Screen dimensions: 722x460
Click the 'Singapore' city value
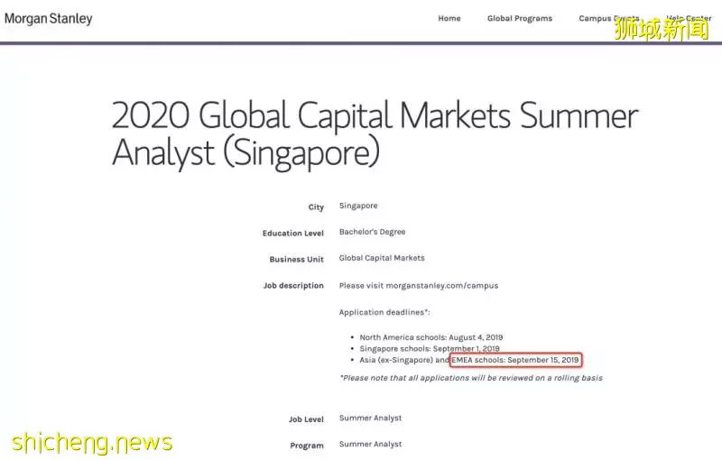(x=358, y=206)
